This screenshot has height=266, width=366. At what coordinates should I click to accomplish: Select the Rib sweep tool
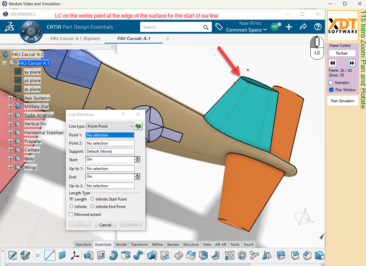(x=138, y=255)
